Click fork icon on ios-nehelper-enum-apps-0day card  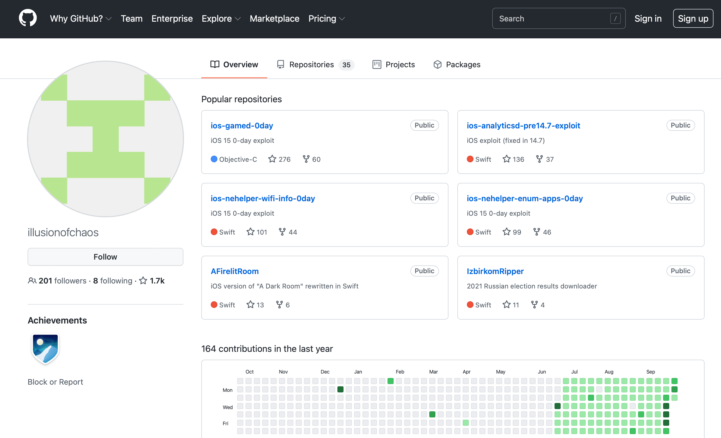536,232
